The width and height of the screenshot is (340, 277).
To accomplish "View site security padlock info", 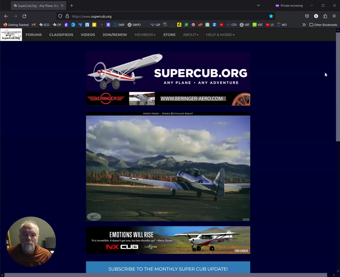I will click(x=67, y=16).
